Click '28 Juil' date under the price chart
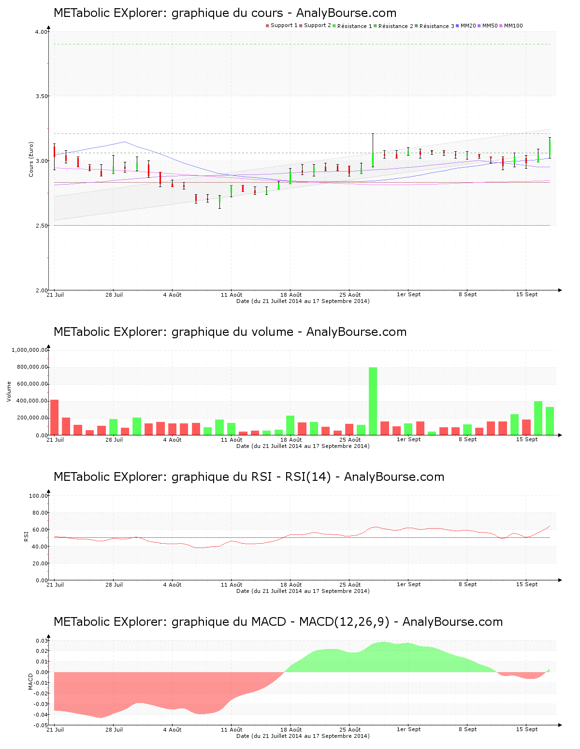 point(114,294)
